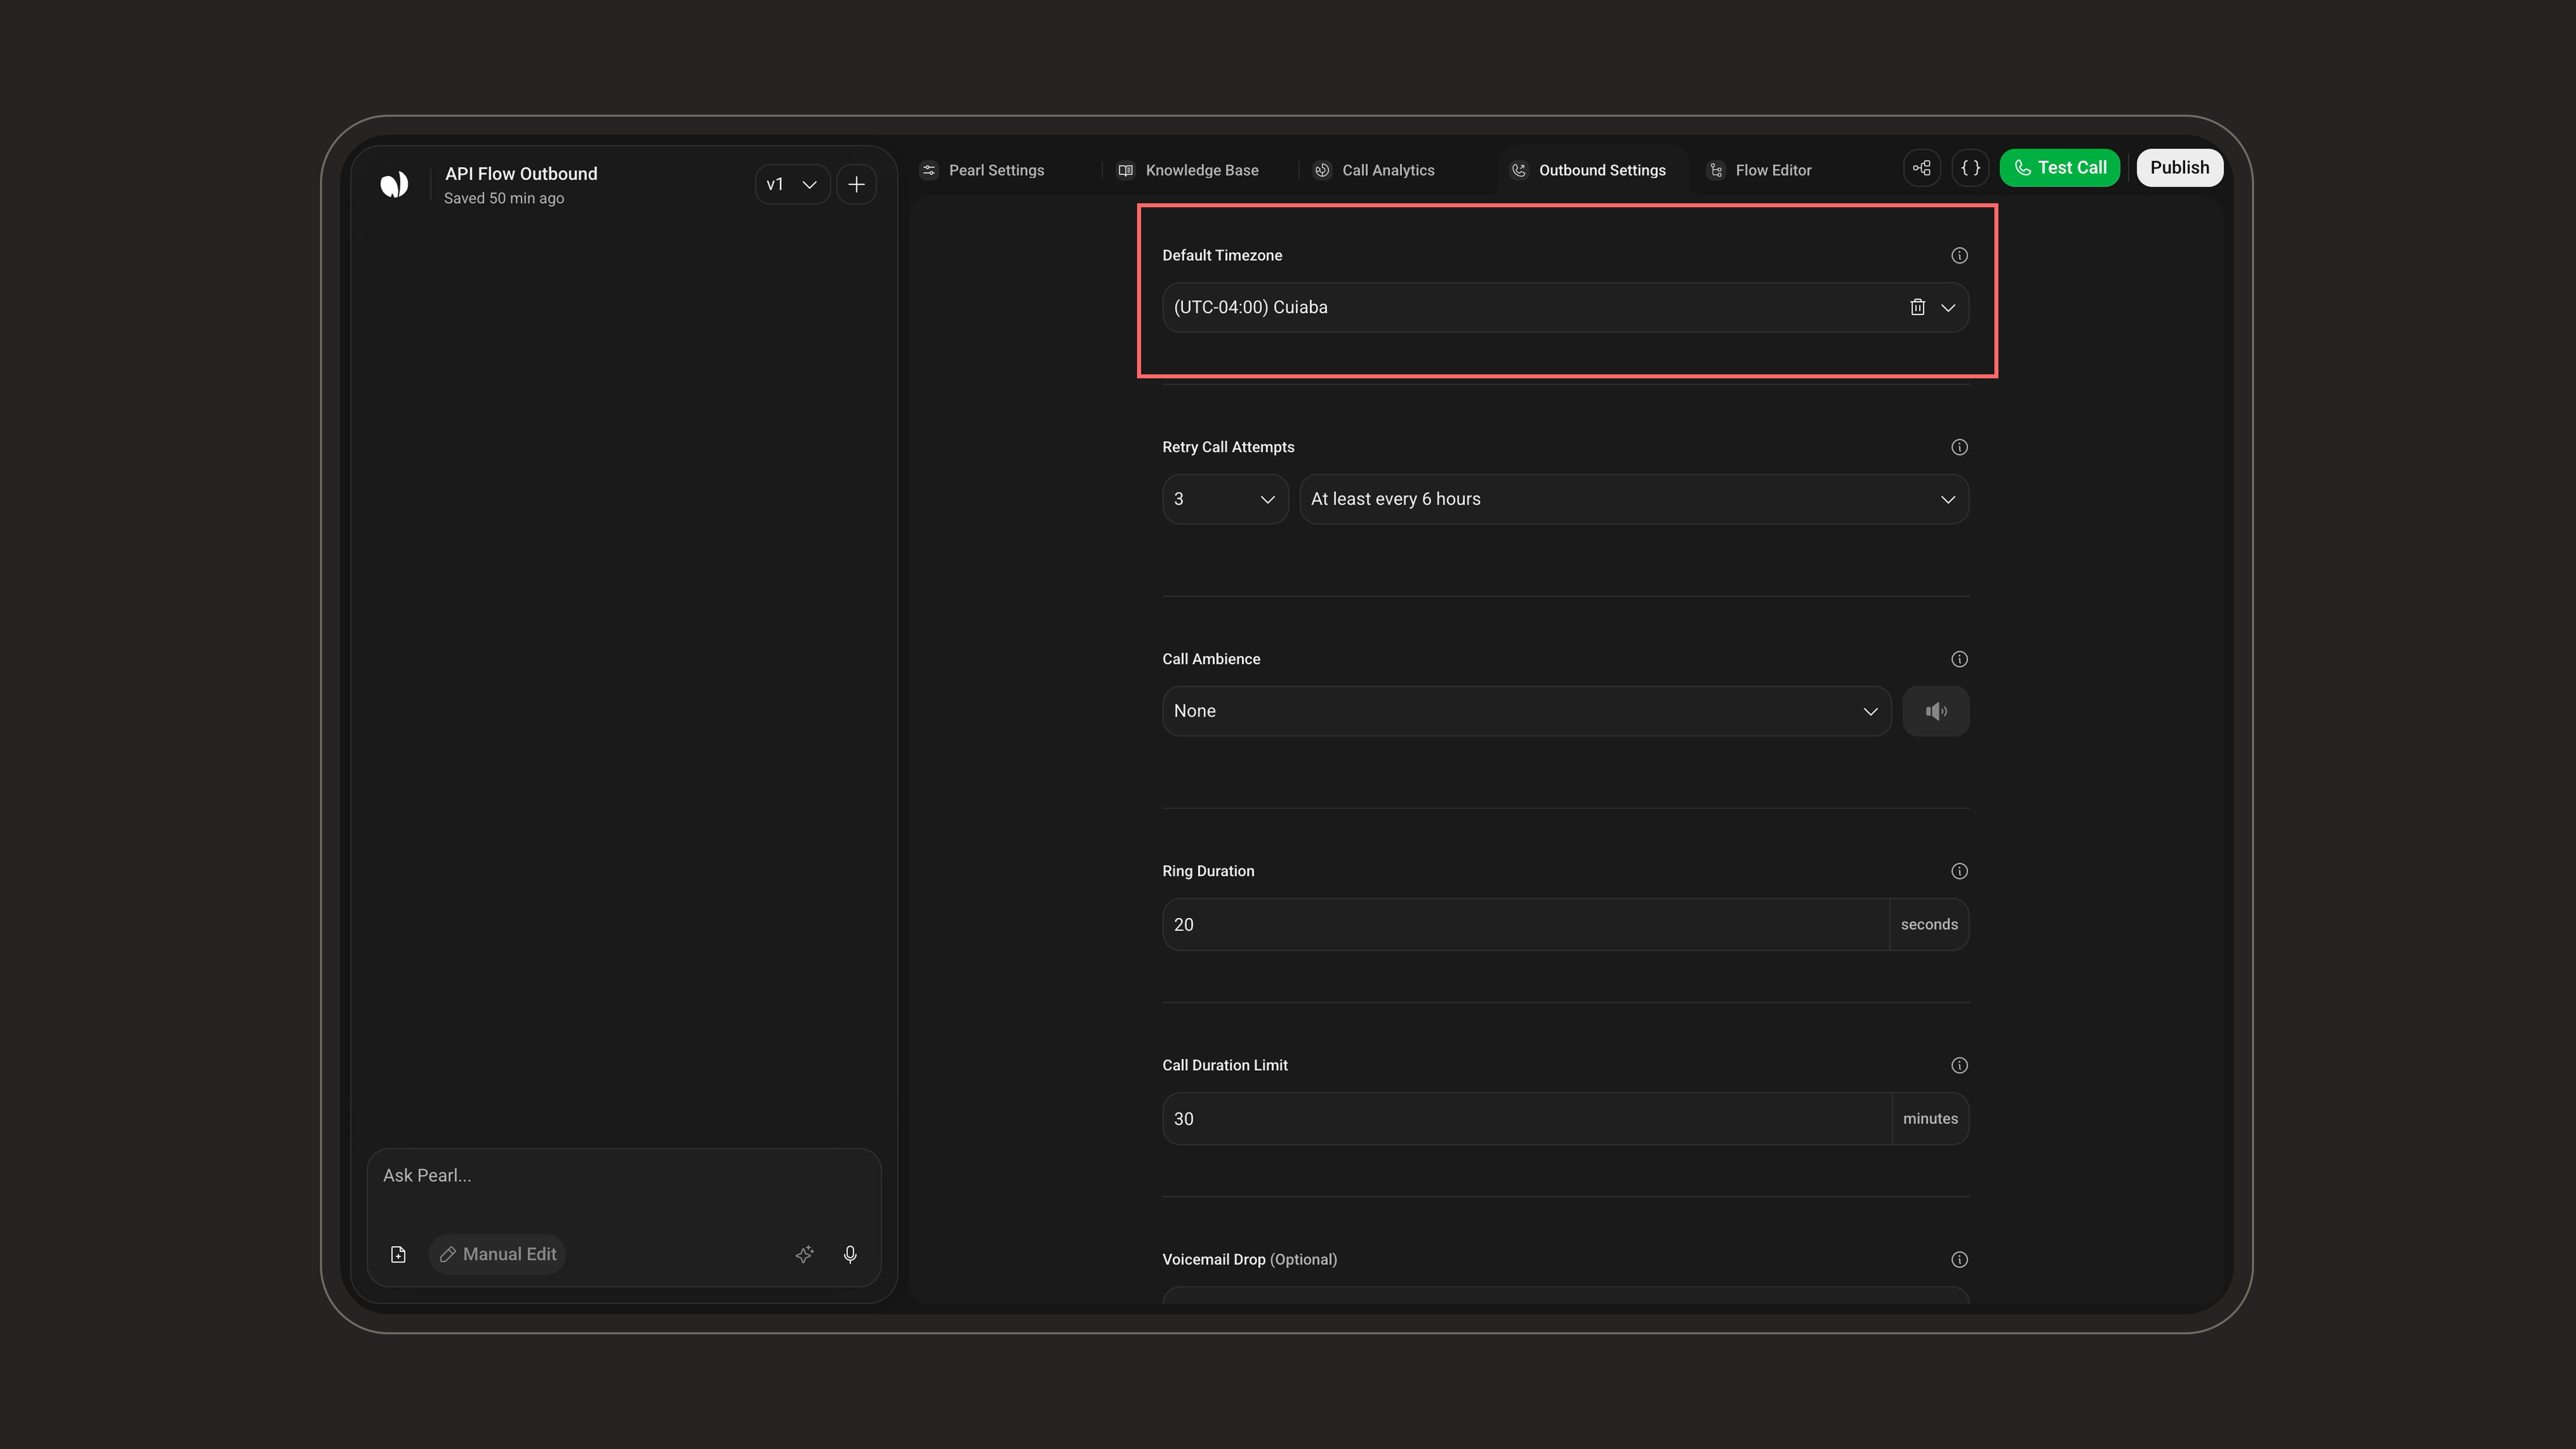Open the JSON braces code icon

pyautogui.click(x=1970, y=168)
